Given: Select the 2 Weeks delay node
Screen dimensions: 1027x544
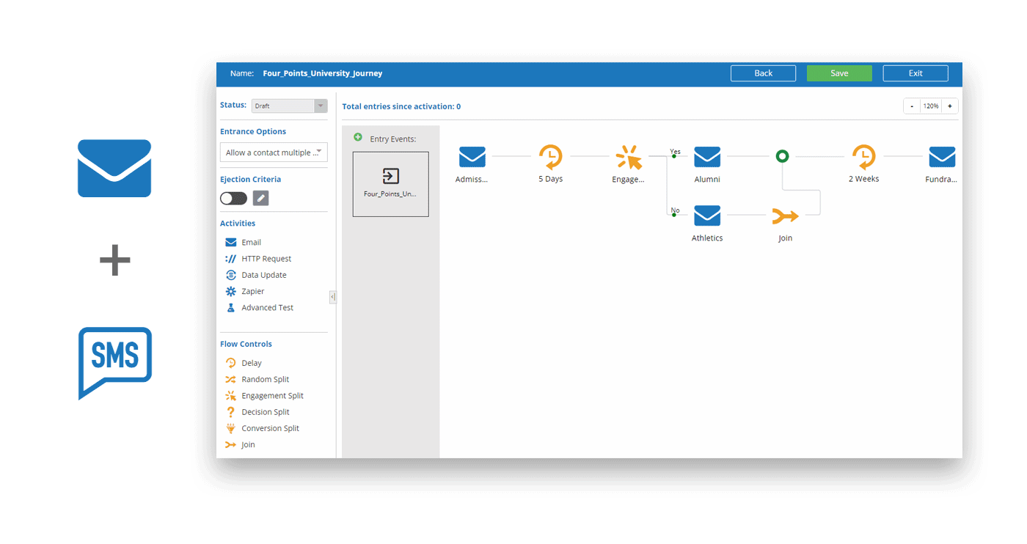Looking at the screenshot, I should click(863, 157).
